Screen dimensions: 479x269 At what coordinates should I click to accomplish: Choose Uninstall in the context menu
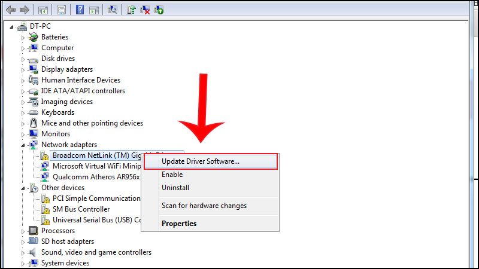tap(175, 188)
